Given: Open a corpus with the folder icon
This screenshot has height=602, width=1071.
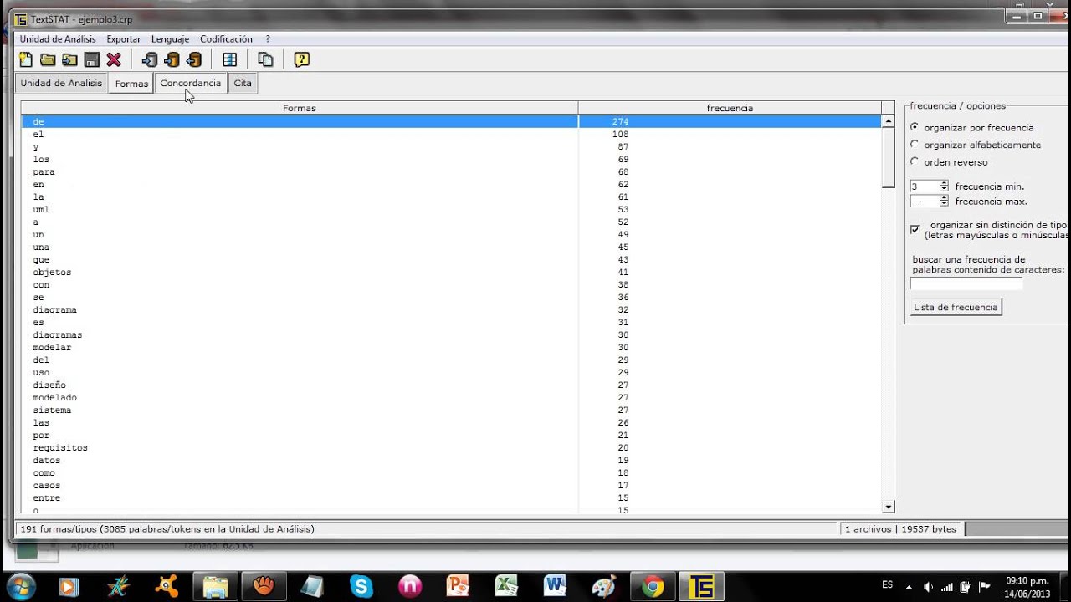Looking at the screenshot, I should [x=48, y=59].
